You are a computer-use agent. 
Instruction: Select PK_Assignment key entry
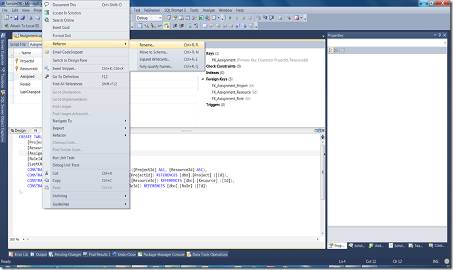(x=224, y=60)
